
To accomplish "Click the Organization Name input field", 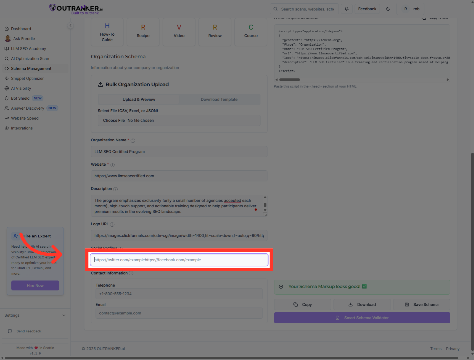I will tap(179, 152).
